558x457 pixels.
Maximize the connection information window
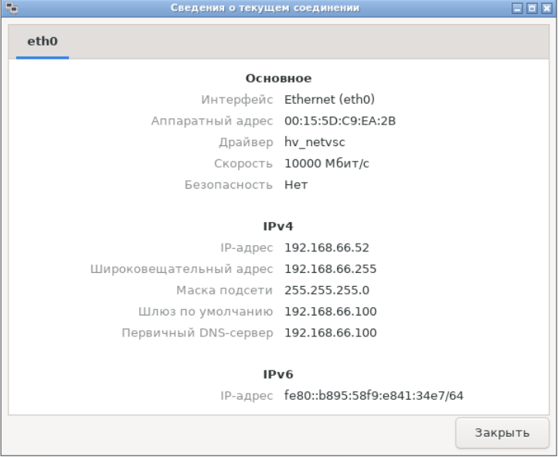tap(531, 9)
